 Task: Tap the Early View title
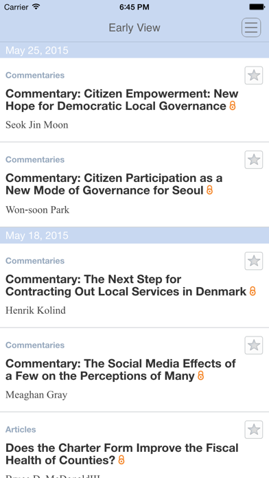coord(134,27)
